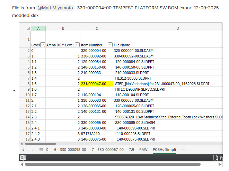
Task: Switch to the 7.9 sheet tab
Action: [x=131, y=150]
